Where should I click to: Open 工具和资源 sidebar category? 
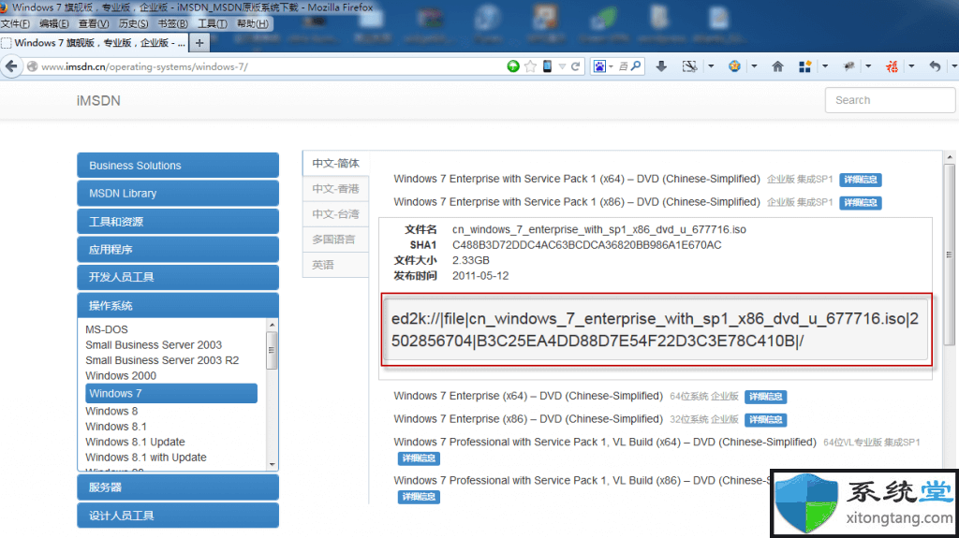[178, 222]
